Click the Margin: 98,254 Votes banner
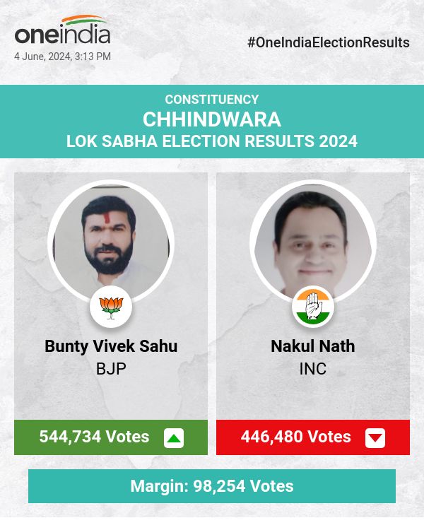This screenshot has width=424, height=530. click(212, 486)
